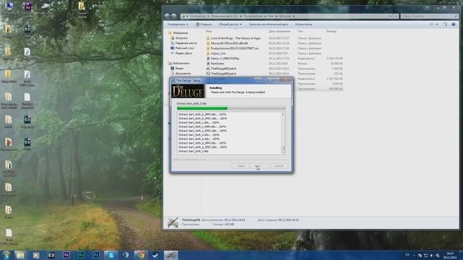
Task: Create a folder with Новая папка
Action: (304, 24)
